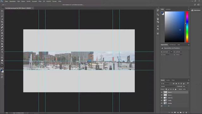The image size is (202, 114).
Task: Toggle visibility of Tablet layer
Action: 162,100
